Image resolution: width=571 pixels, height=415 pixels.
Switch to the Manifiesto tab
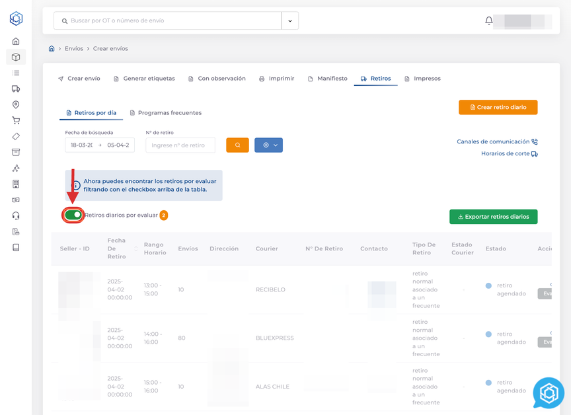click(327, 79)
